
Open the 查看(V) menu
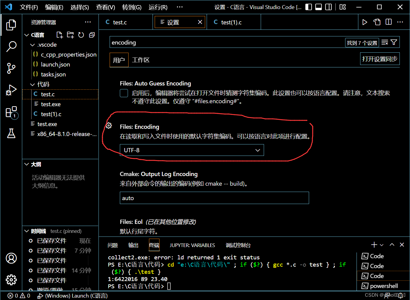coord(105,7)
